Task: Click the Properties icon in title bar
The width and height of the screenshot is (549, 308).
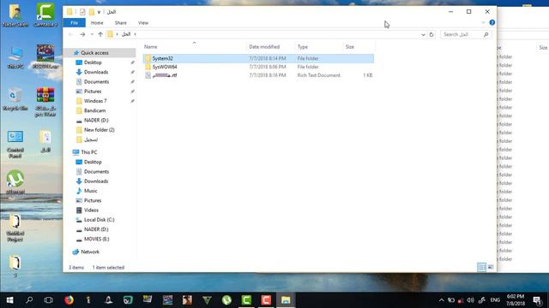Action: 82,12
